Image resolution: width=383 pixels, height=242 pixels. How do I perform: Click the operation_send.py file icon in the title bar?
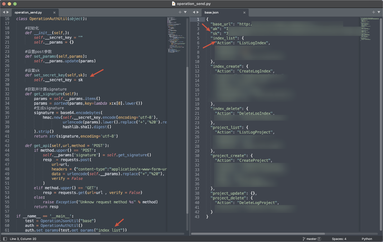tap(174, 4)
